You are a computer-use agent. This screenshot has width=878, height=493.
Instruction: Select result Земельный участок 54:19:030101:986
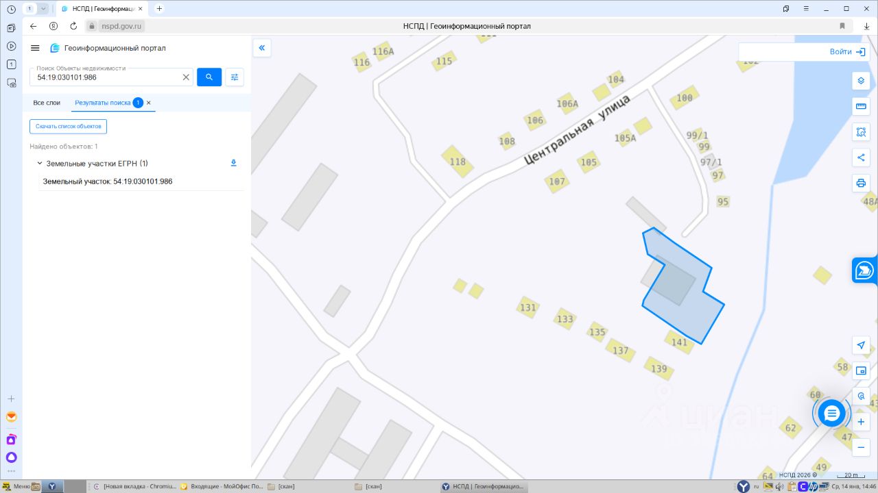[108, 181]
